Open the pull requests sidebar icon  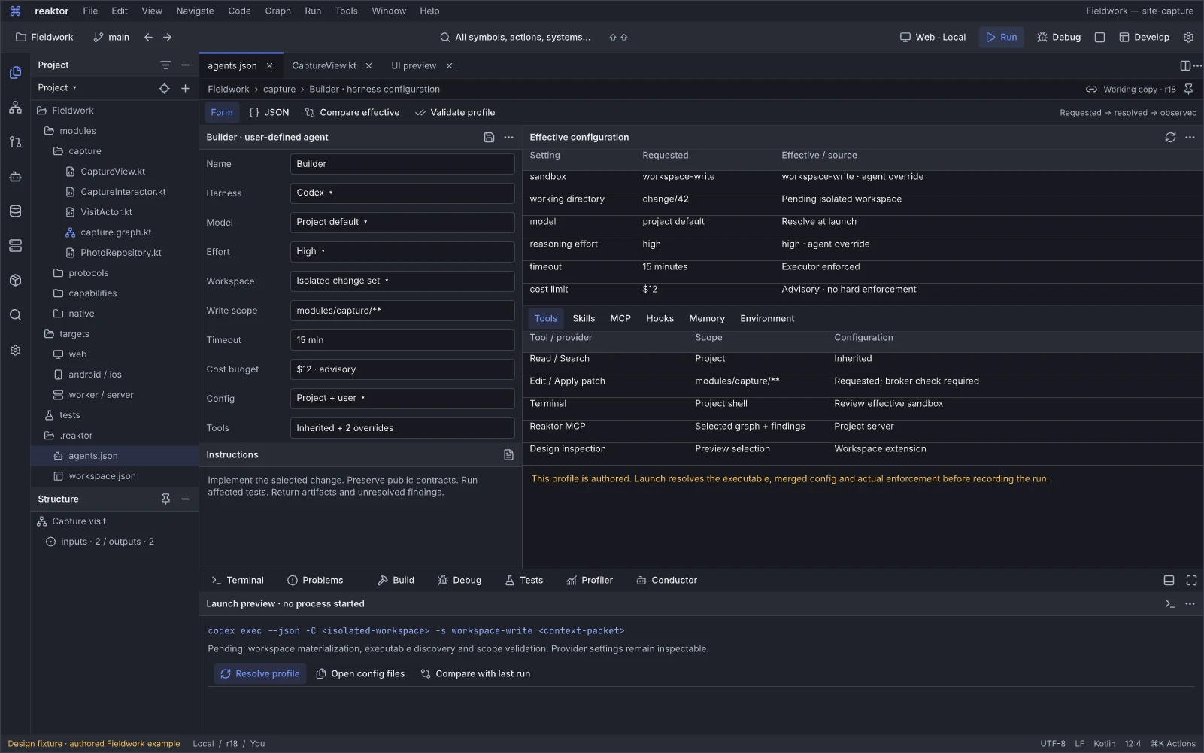[x=15, y=141]
